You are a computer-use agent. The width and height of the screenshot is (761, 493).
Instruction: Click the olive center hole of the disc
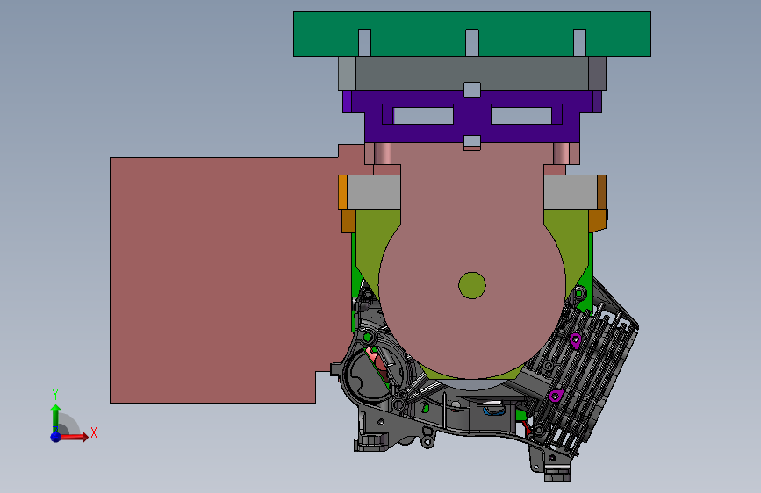point(472,285)
